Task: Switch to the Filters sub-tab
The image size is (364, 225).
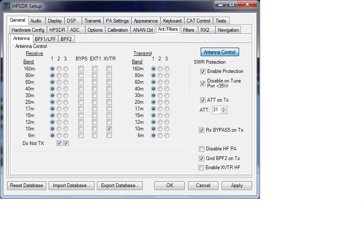Action: (x=188, y=30)
